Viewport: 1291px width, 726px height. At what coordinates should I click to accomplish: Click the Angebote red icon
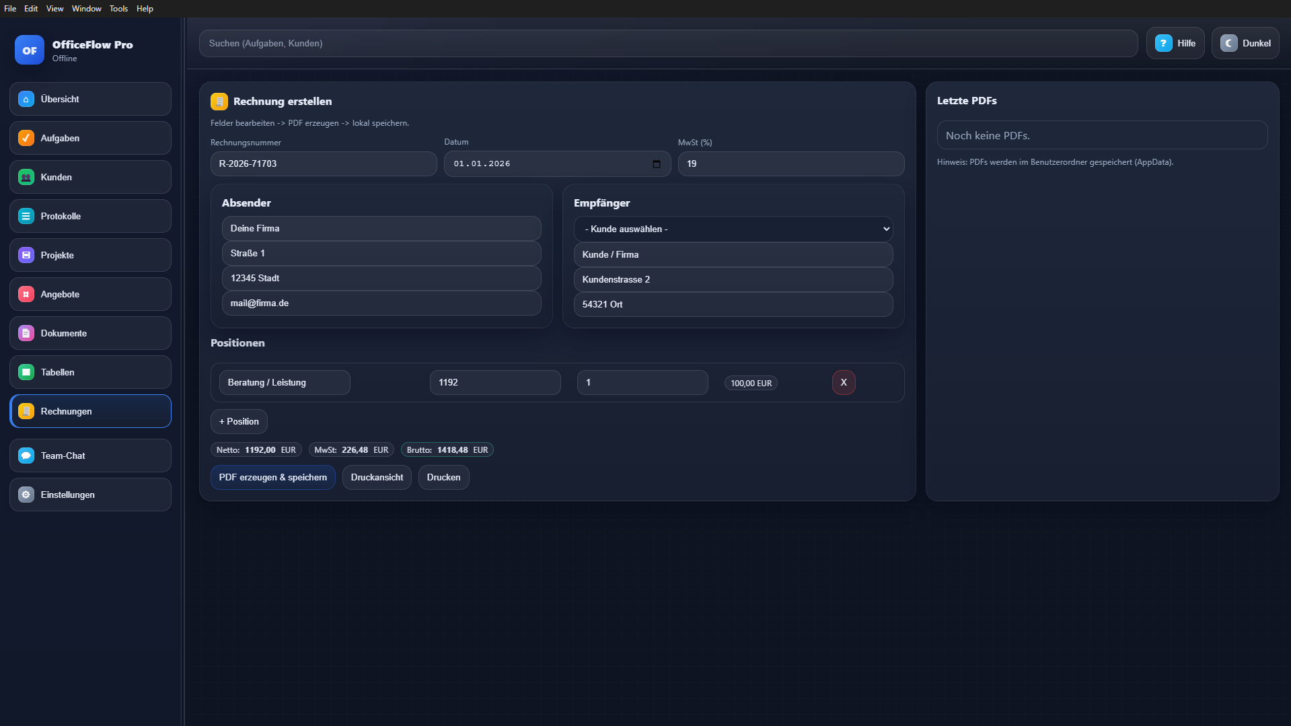pyautogui.click(x=26, y=294)
